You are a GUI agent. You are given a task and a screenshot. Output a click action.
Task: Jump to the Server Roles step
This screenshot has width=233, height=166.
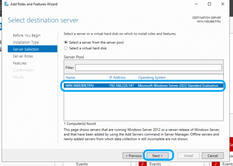click(23, 56)
